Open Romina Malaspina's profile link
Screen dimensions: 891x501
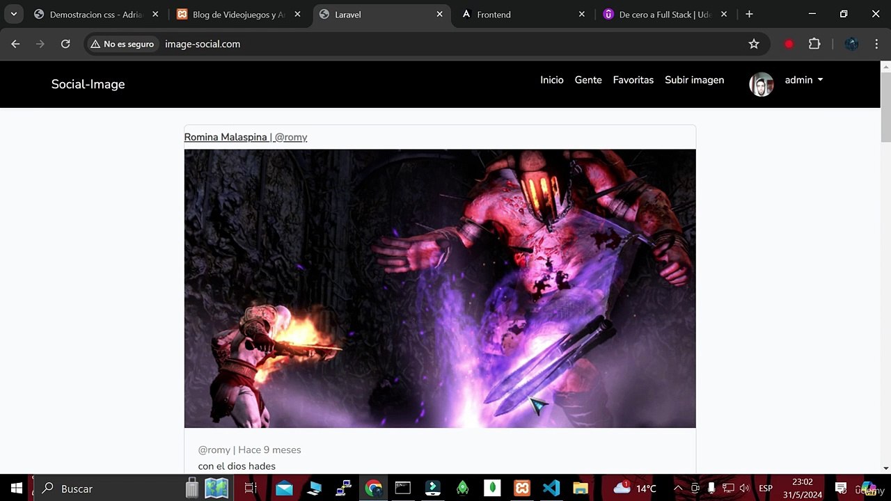(246, 137)
